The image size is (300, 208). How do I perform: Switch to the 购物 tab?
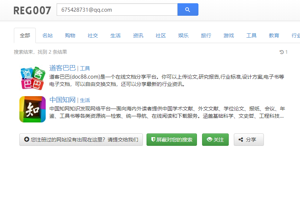pyautogui.click(x=70, y=35)
